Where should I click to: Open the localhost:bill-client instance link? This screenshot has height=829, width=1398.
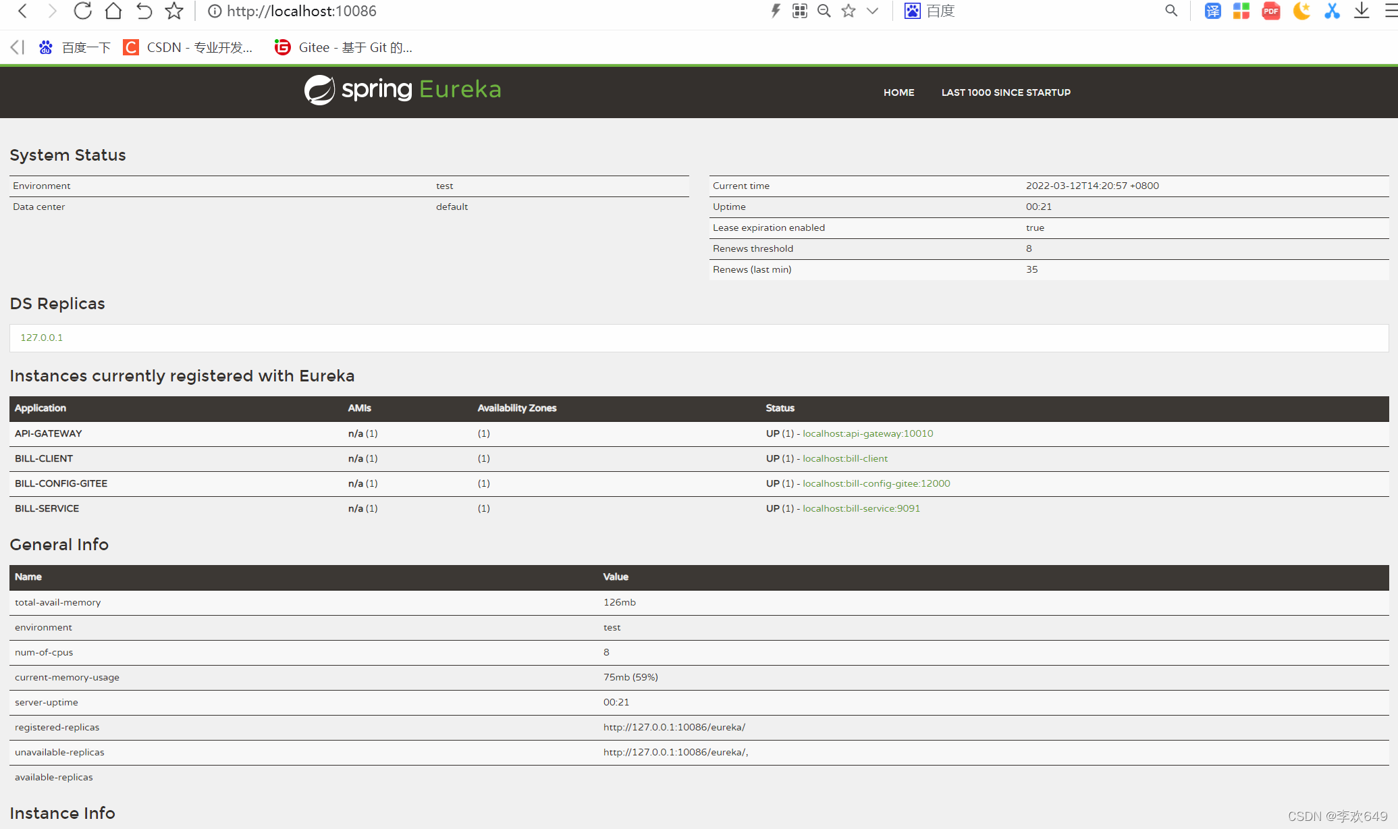click(x=845, y=458)
